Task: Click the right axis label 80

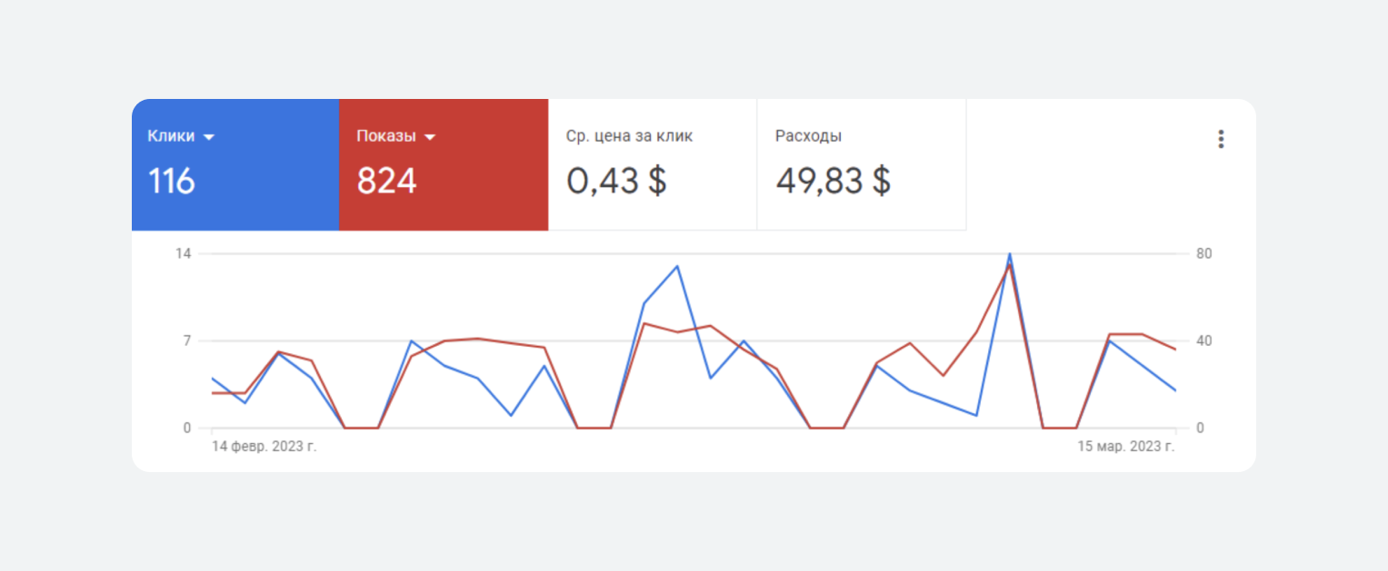Action: [1203, 253]
